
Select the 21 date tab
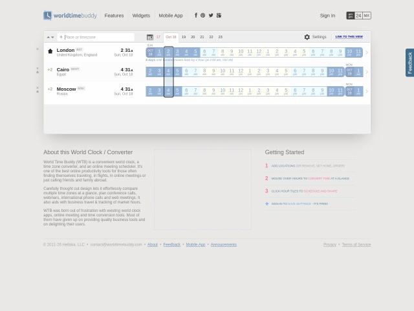pos(202,37)
